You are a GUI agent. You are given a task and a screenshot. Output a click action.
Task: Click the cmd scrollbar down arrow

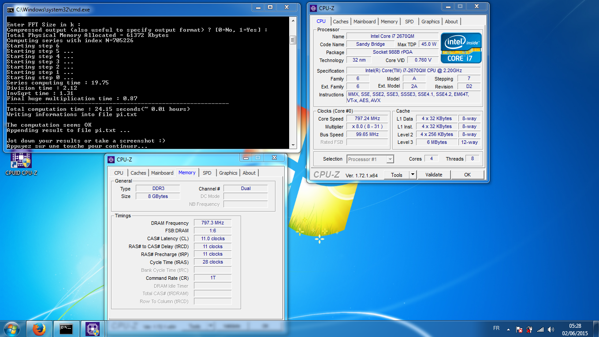pos(293,145)
